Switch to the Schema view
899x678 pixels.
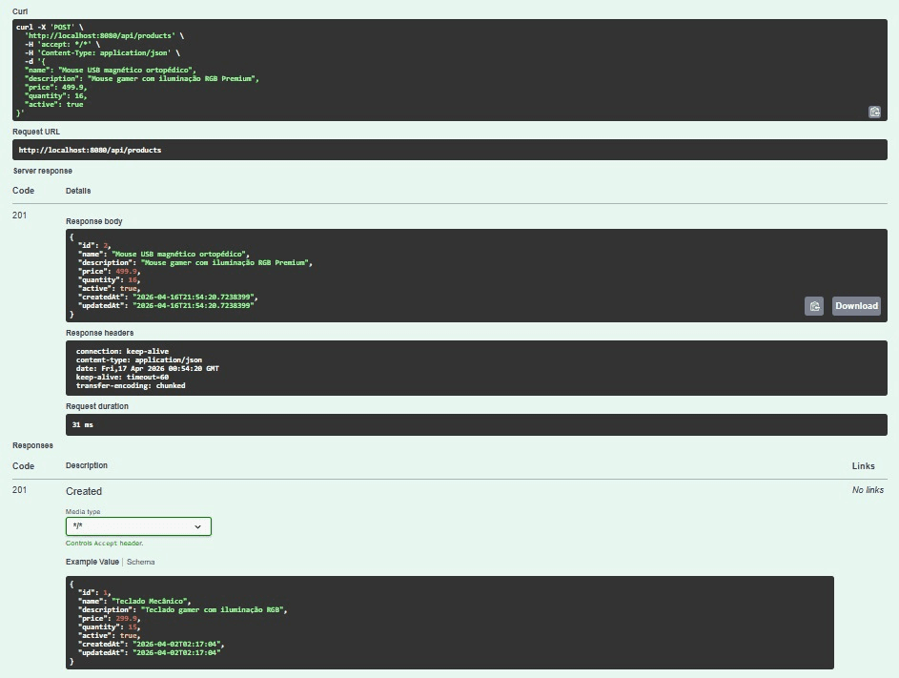140,562
